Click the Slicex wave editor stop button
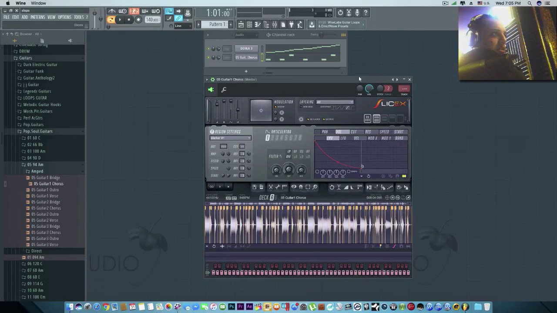 (228, 187)
